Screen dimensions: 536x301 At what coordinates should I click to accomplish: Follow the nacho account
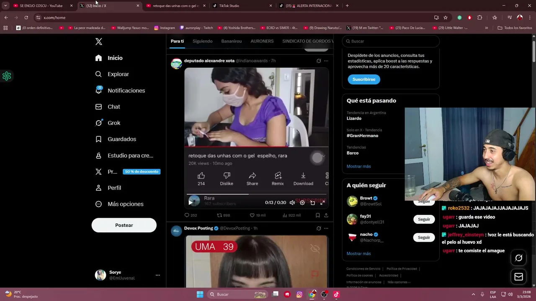424,237
